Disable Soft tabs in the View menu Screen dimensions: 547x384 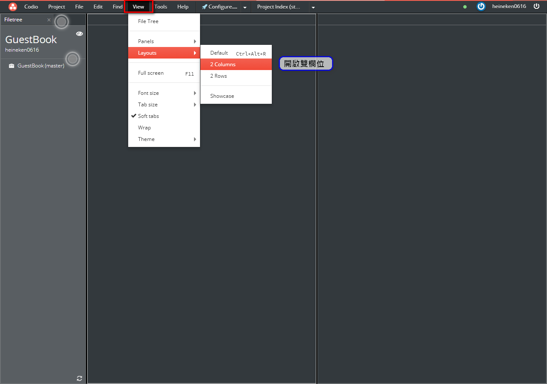[x=148, y=116]
